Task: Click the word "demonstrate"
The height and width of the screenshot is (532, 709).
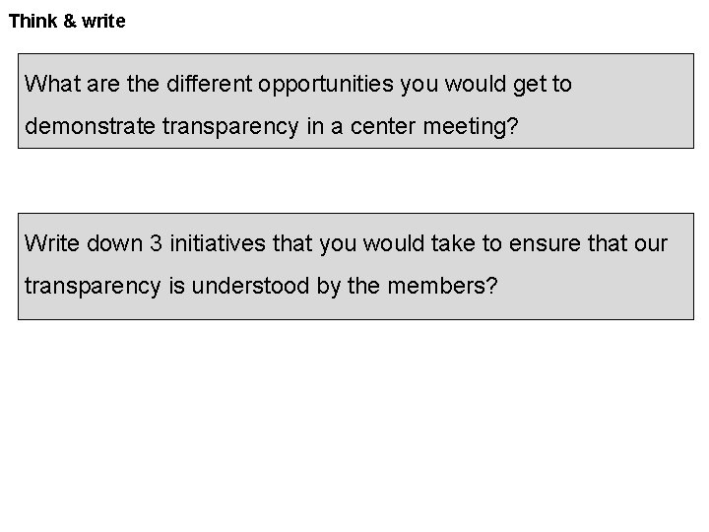Action: [x=90, y=126]
